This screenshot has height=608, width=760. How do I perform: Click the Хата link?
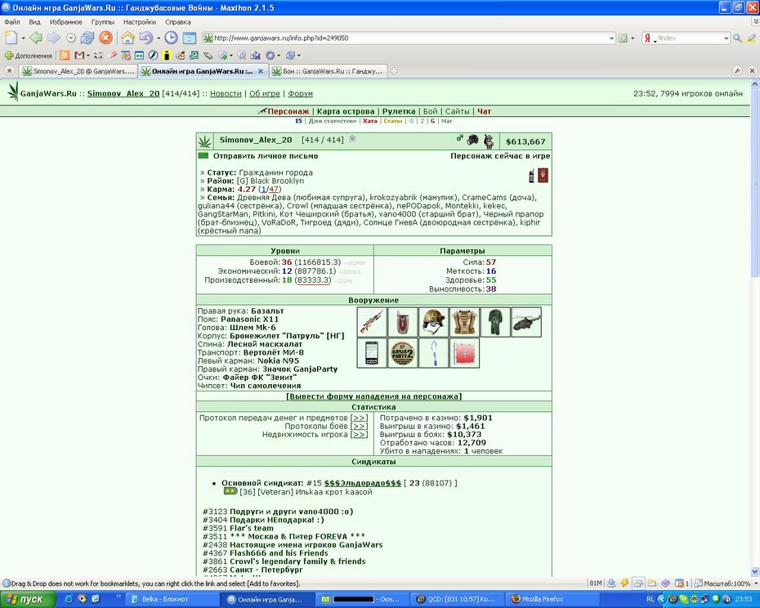tap(370, 121)
